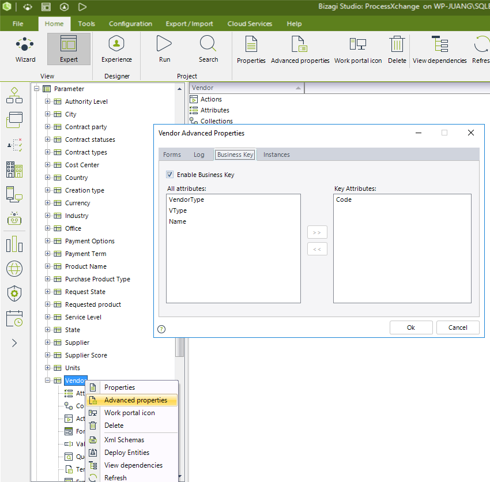The width and height of the screenshot is (490, 482).
Task: Expand the Authority Level node
Action: (47, 101)
